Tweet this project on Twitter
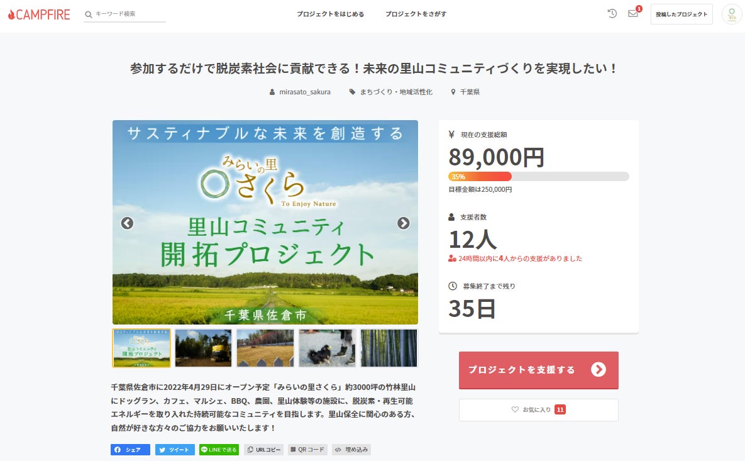Image resolution: width=745 pixels, height=461 pixels. coord(175,450)
